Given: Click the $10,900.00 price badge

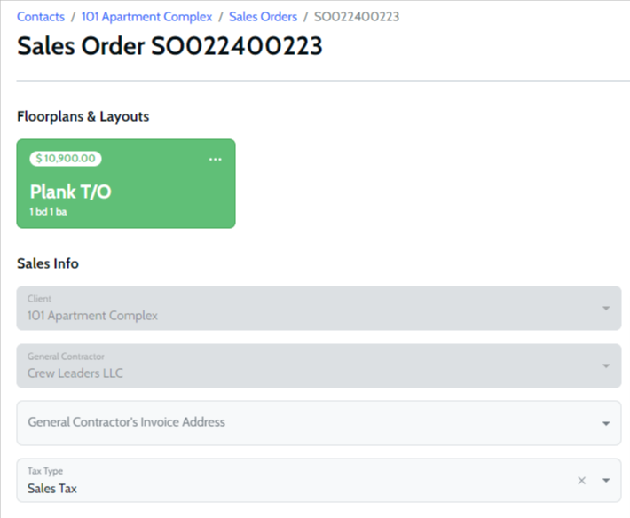Looking at the screenshot, I should (x=66, y=159).
